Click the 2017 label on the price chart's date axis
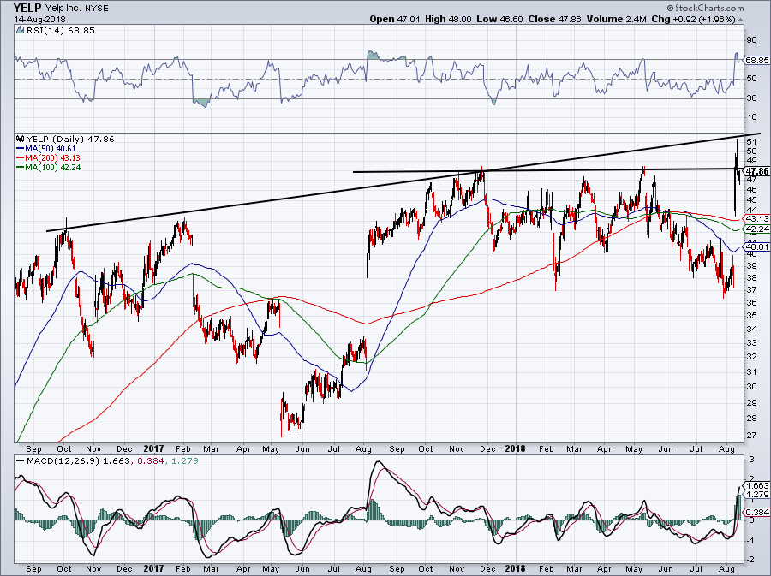This screenshot has width=771, height=576. pos(154,448)
